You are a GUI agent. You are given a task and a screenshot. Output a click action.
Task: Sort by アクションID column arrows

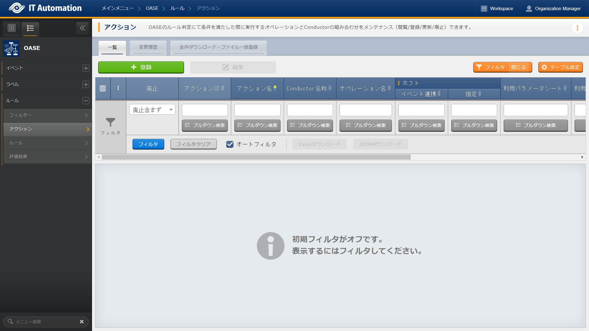223,88
